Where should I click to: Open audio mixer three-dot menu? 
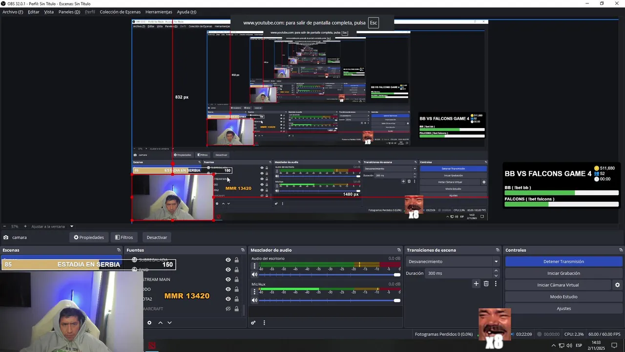[x=264, y=323]
